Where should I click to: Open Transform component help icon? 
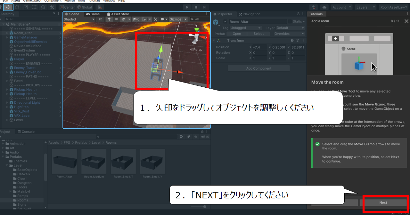[x=292, y=41]
